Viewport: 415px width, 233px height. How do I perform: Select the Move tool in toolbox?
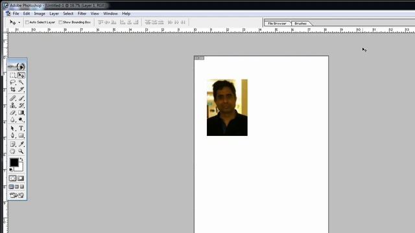[x=21, y=75]
